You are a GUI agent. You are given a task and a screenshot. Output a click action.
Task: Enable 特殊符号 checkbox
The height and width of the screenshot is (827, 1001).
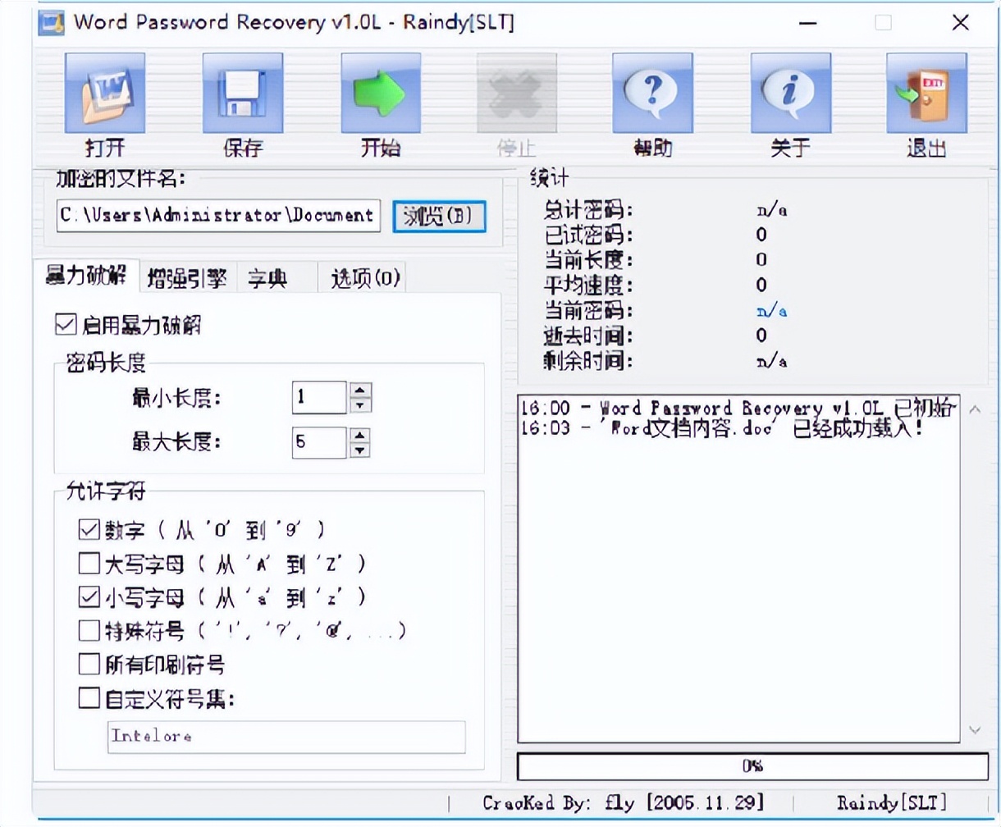(89, 630)
